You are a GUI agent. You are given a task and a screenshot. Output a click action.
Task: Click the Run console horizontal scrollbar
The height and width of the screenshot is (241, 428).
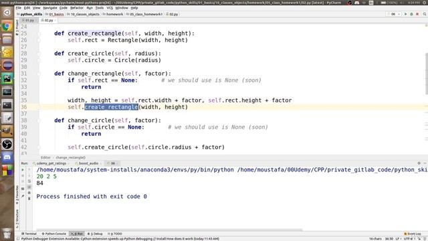169,230
